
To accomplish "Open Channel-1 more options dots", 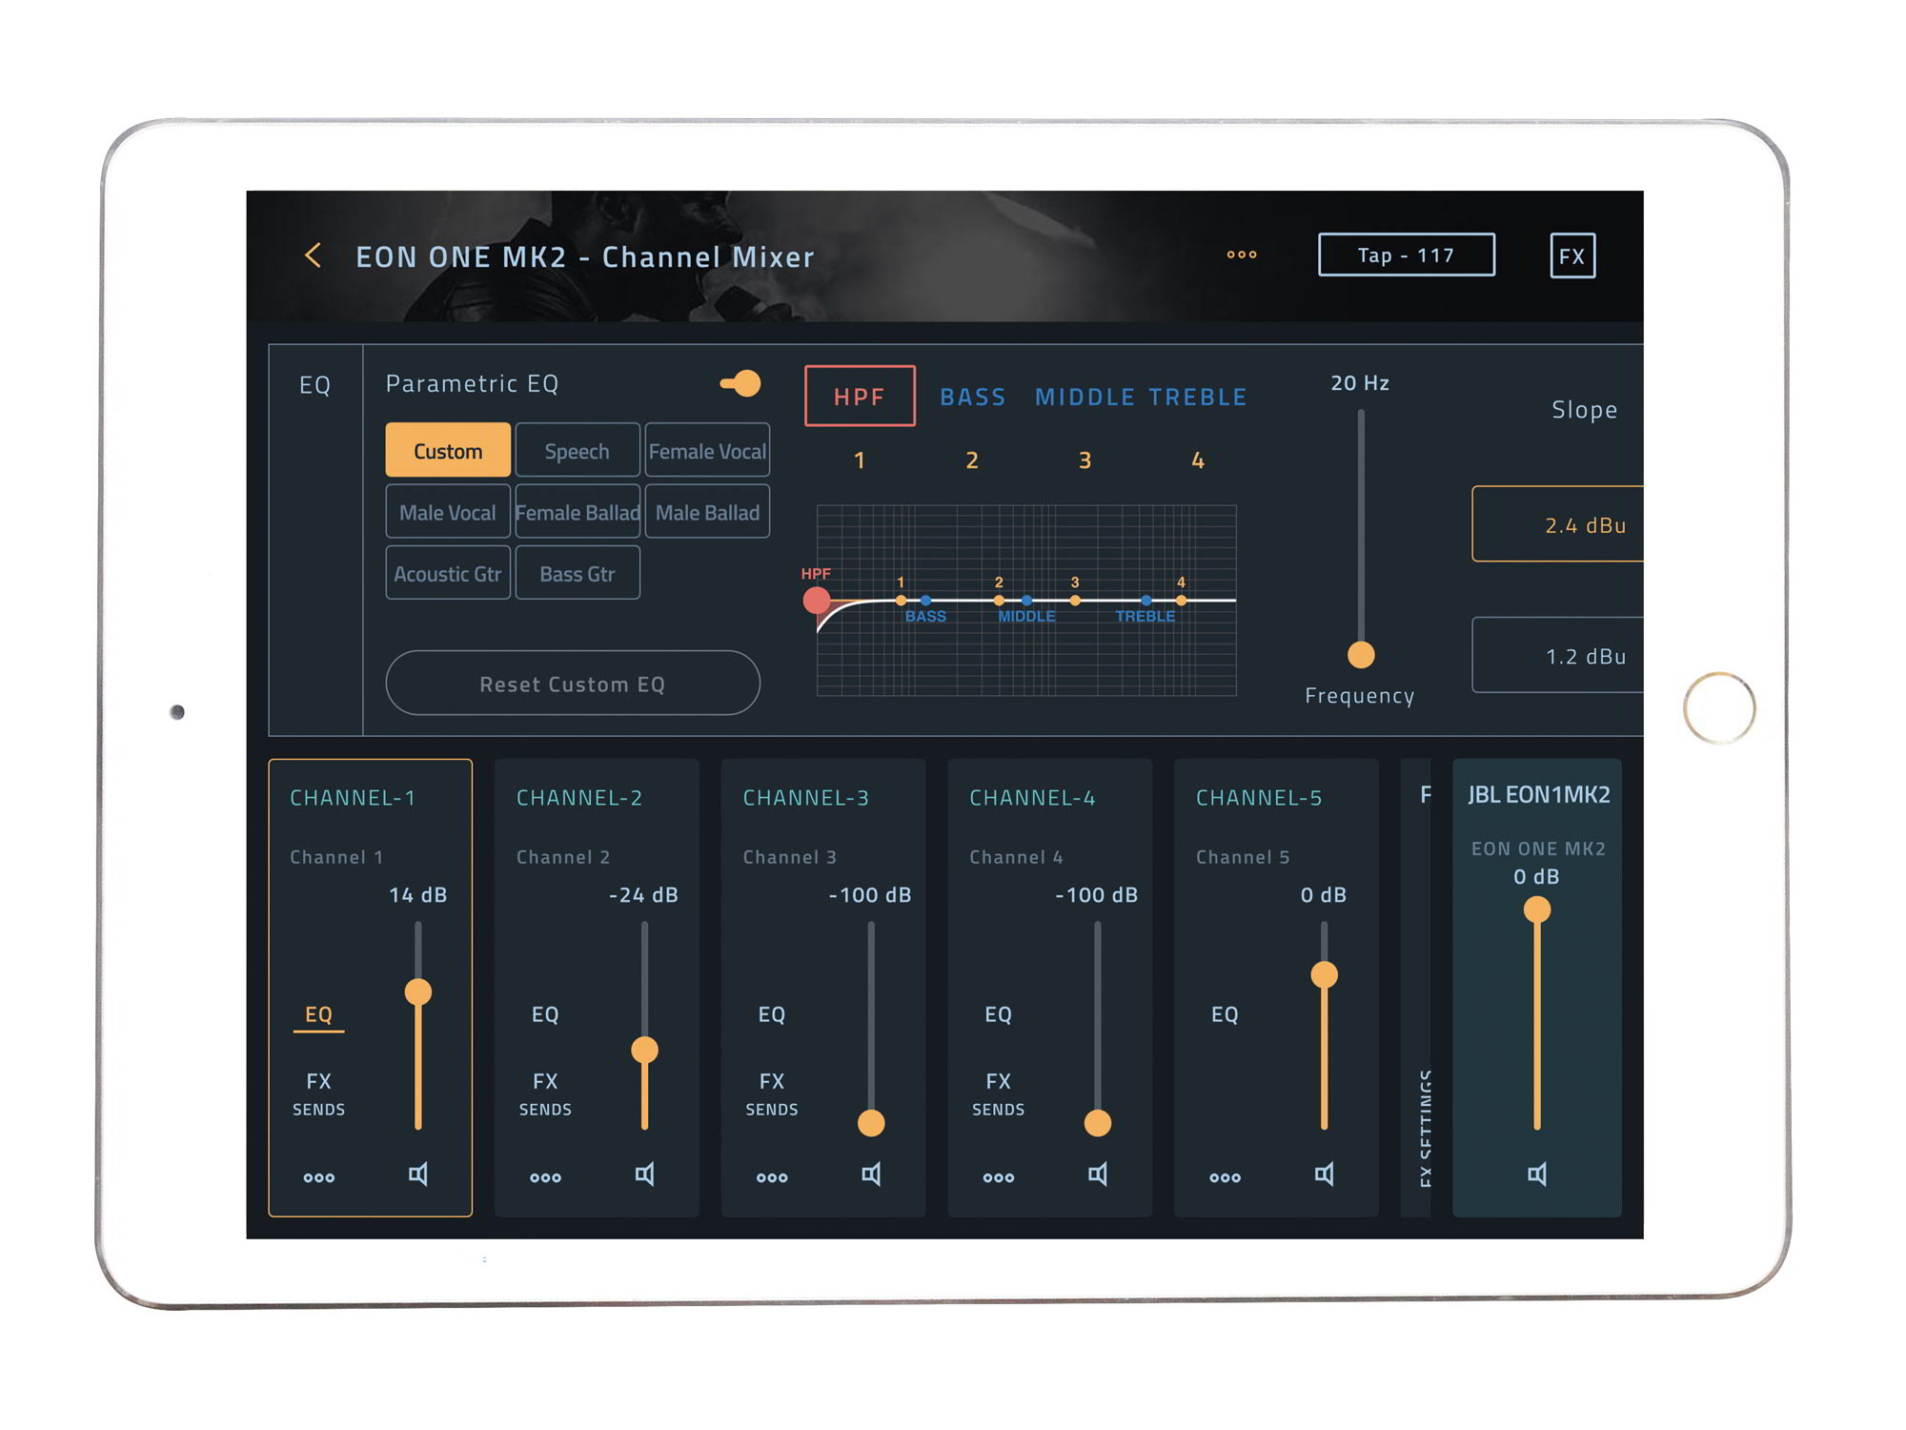I will click(x=319, y=1178).
